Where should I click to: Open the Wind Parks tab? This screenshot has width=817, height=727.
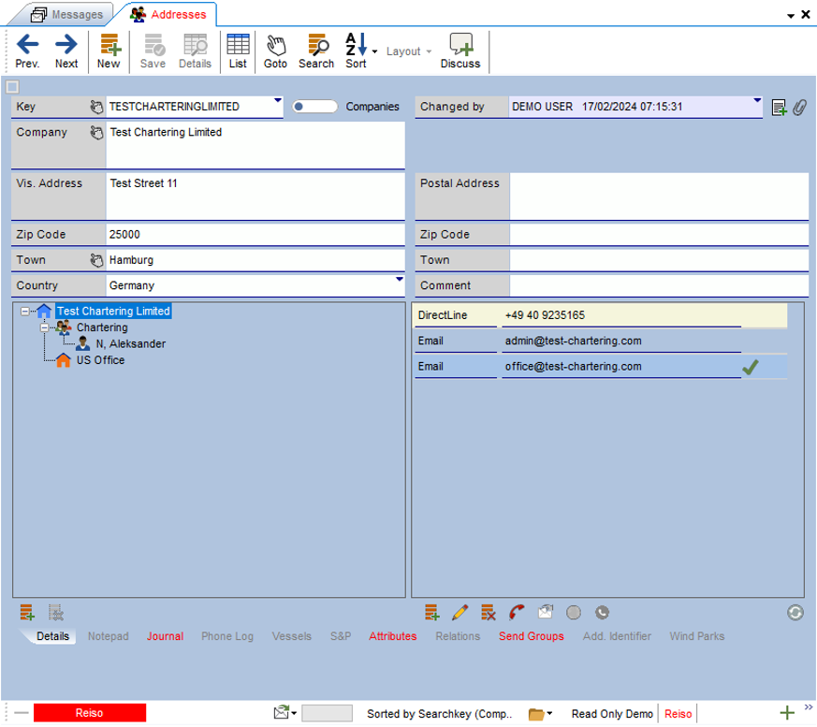tap(696, 636)
